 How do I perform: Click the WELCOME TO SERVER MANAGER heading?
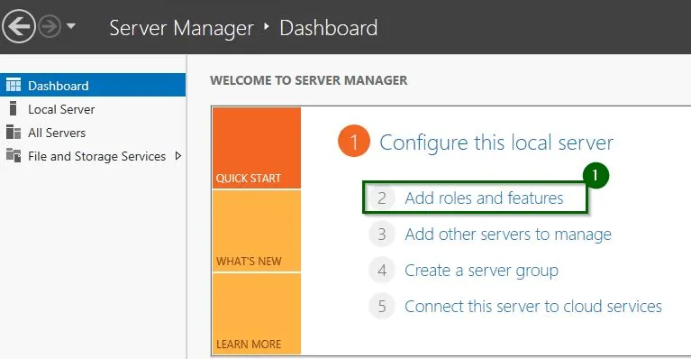click(308, 80)
